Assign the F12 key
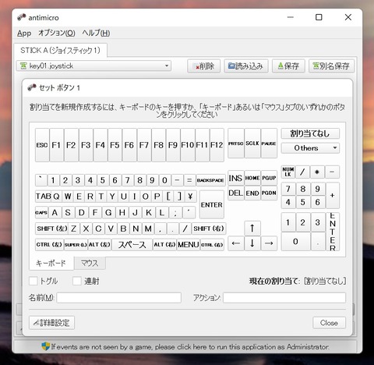The height and width of the screenshot is (365, 374). tap(217, 145)
